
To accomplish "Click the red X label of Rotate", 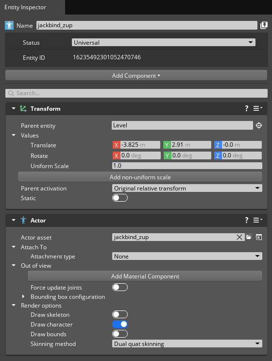I will (x=117, y=155).
